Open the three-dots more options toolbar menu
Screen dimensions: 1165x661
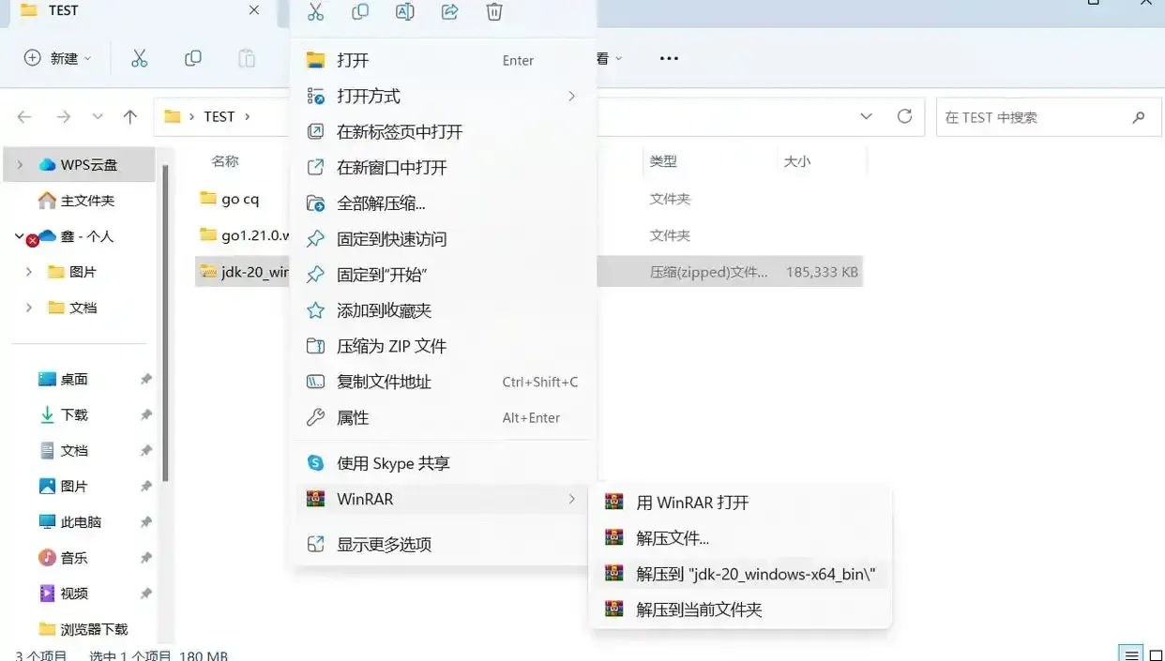669,58
